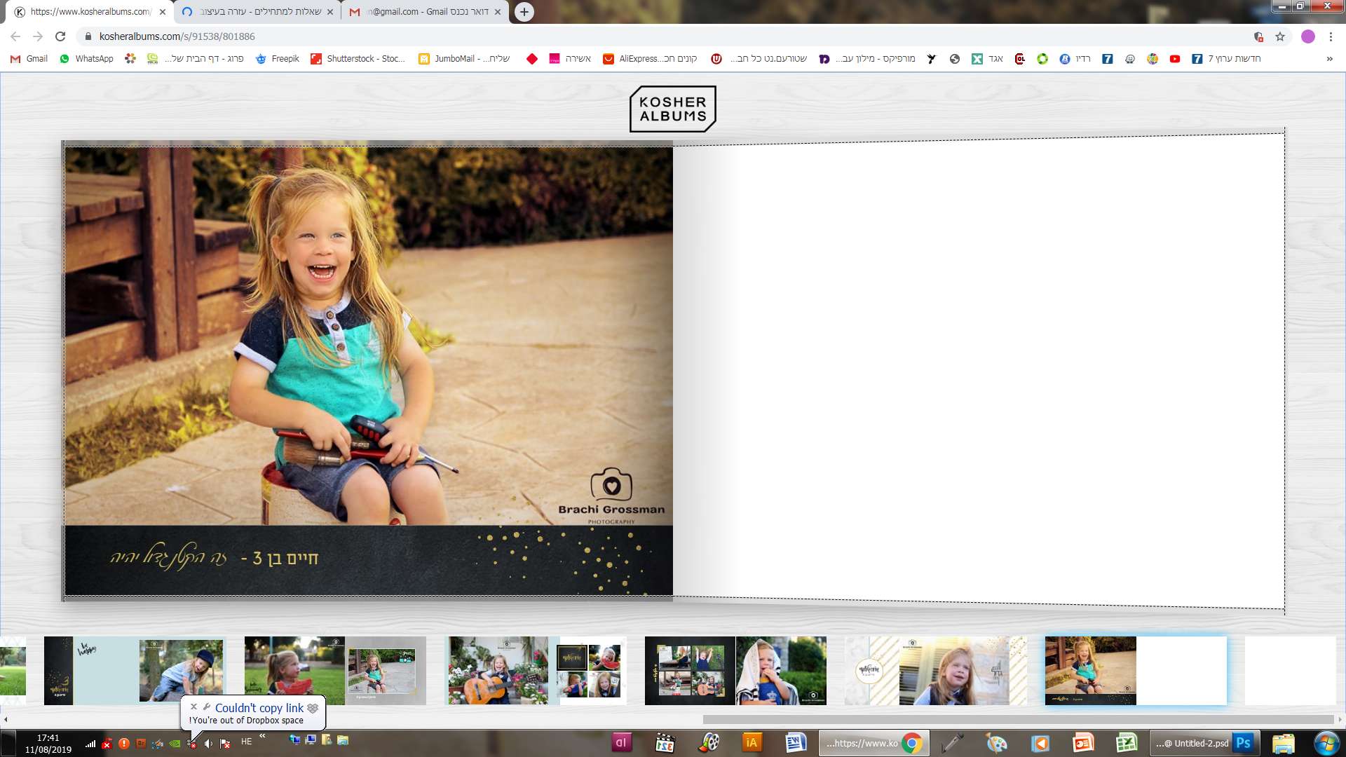Screen dimensions: 1346x757
Task: Toggle the HE language indicator
Action: click(x=246, y=742)
